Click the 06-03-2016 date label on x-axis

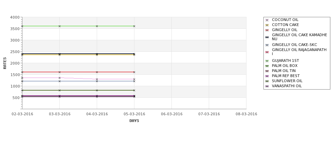click(x=172, y=114)
